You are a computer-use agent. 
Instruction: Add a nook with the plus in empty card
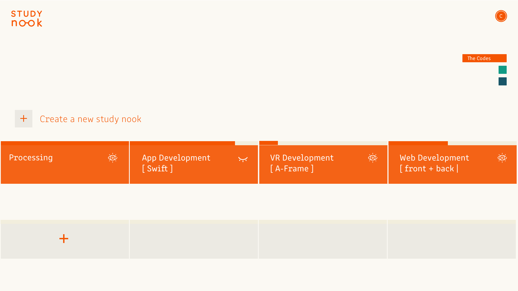(64, 239)
